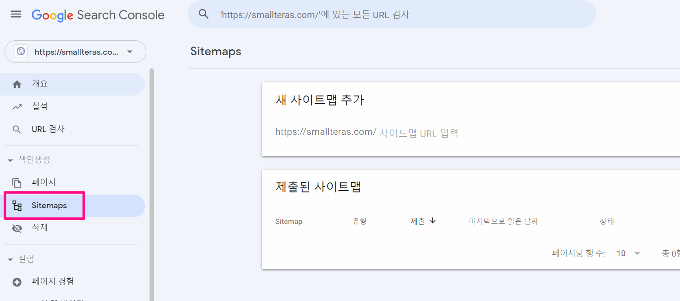
Task: Open rows per page dropdown showing 10
Action: (x=629, y=253)
